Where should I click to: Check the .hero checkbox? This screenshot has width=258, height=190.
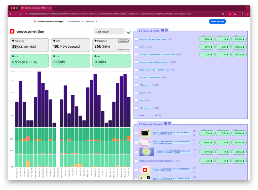[x=137, y=47]
